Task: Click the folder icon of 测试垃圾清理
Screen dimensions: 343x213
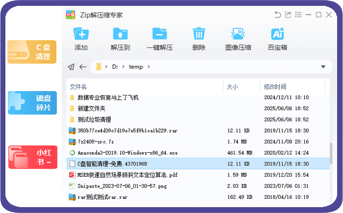Action: click(x=72, y=119)
